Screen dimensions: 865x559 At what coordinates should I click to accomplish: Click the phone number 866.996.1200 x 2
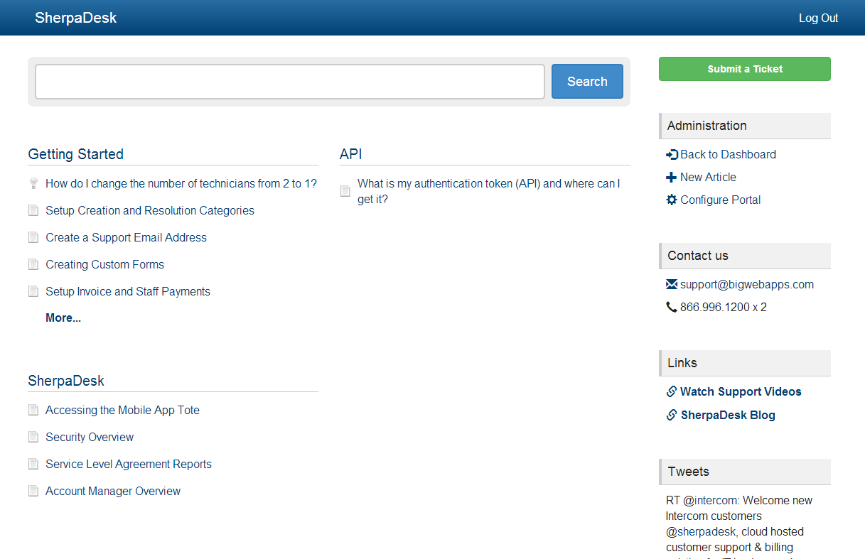pyautogui.click(x=724, y=307)
